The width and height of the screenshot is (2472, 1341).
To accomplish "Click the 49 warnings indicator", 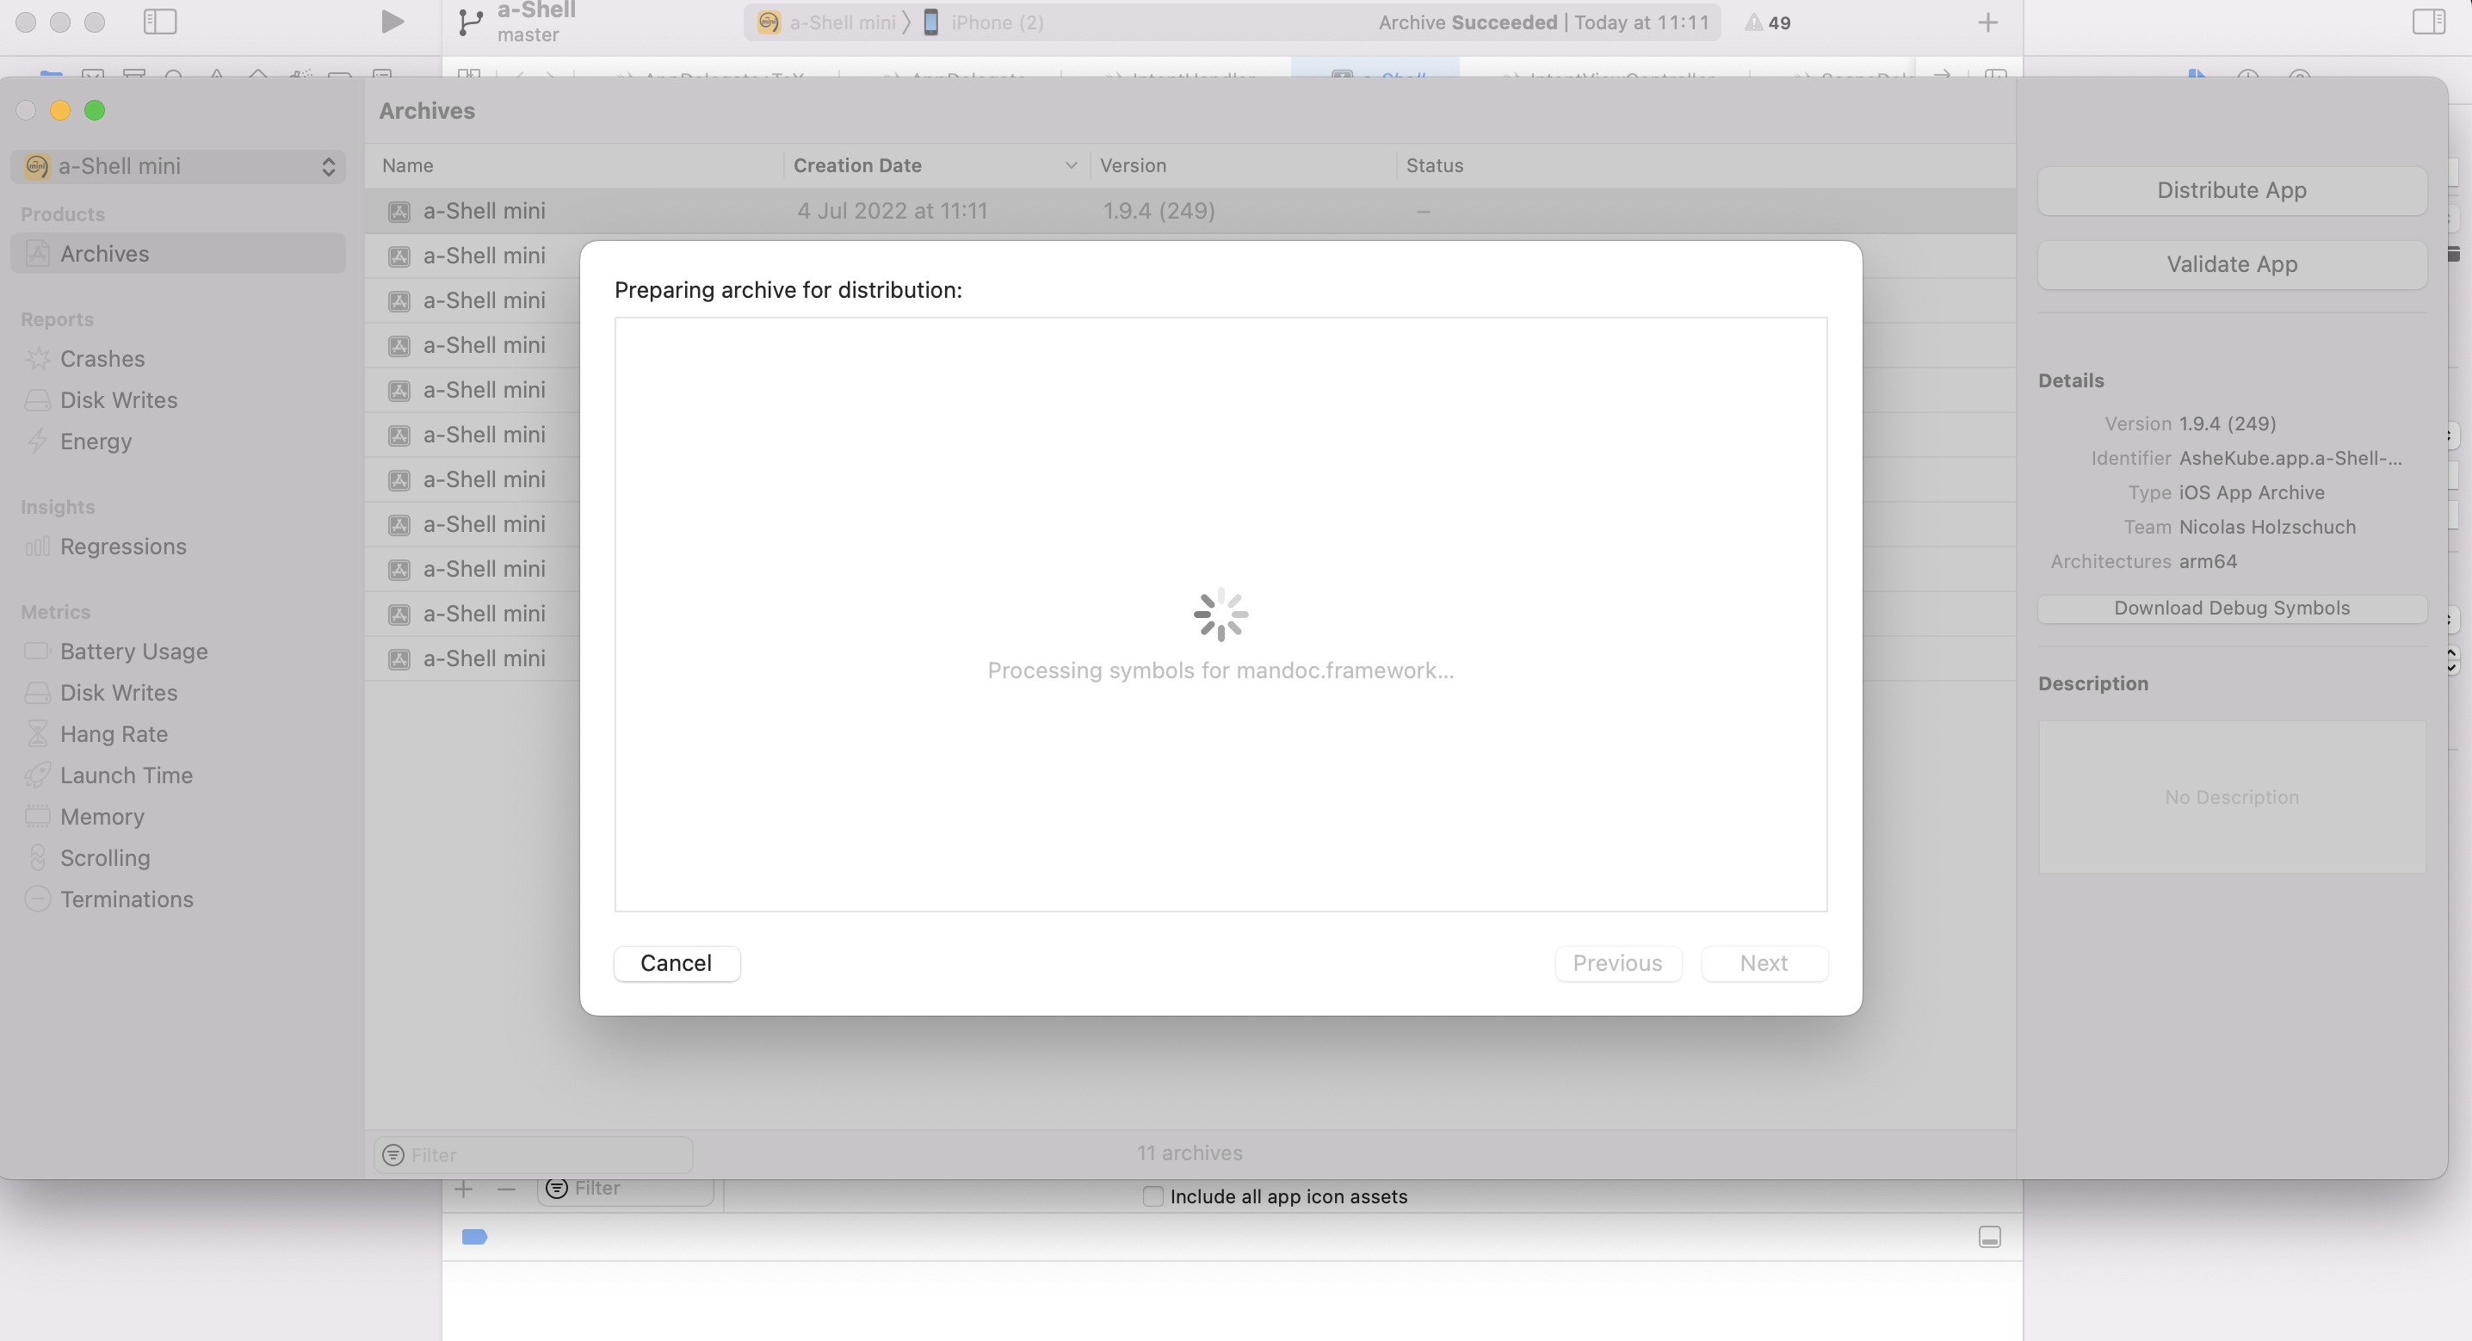I will [x=1768, y=22].
